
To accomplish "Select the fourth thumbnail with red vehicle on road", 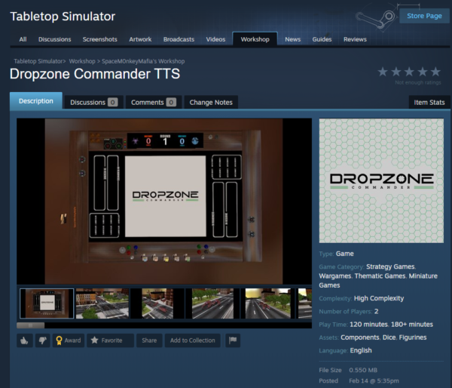I will coord(212,303).
